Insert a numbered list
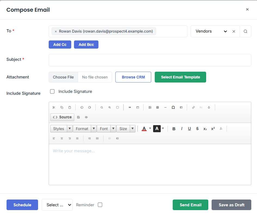Viewport: 257px width, 215px height. (x=89, y=138)
